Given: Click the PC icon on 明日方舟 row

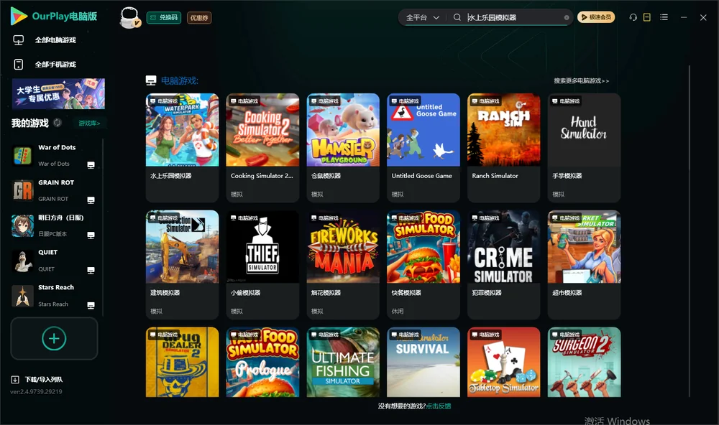Looking at the screenshot, I should 91,235.
